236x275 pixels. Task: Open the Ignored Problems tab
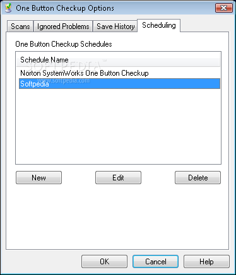(x=63, y=26)
